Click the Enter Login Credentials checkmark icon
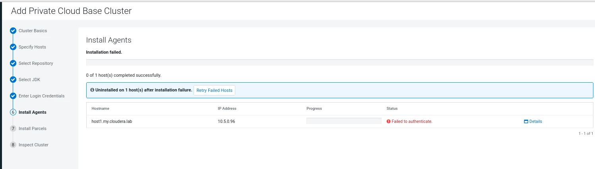The height and width of the screenshot is (169, 595). [13, 96]
